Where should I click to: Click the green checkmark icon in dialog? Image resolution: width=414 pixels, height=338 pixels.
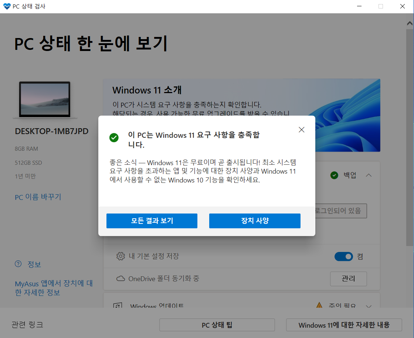[114, 137]
